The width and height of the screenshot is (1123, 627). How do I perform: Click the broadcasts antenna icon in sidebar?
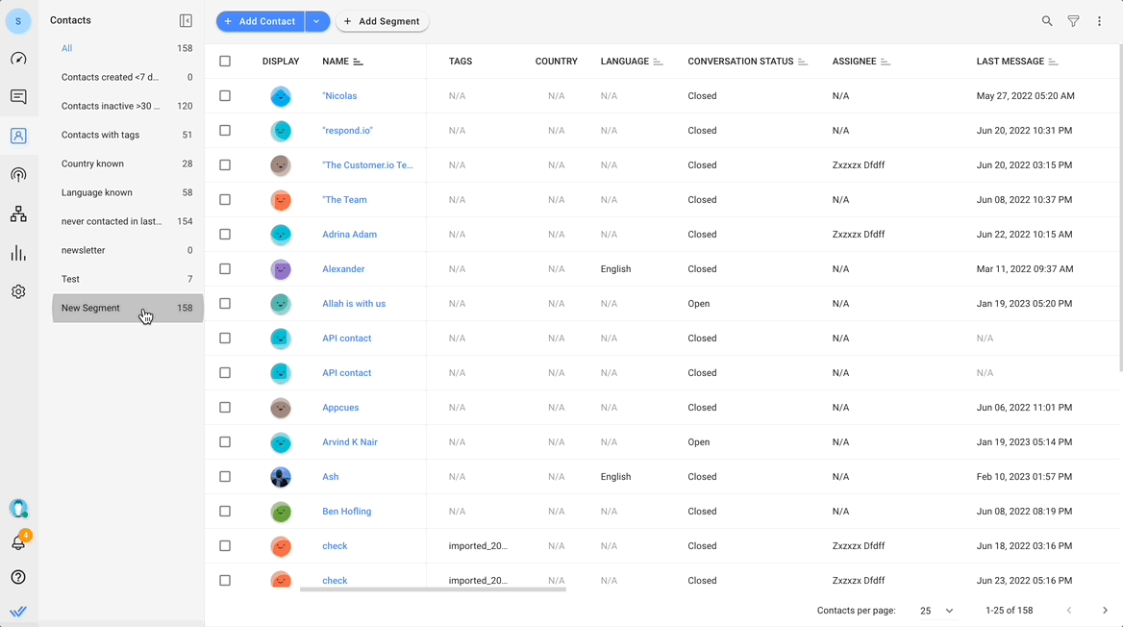coord(18,175)
